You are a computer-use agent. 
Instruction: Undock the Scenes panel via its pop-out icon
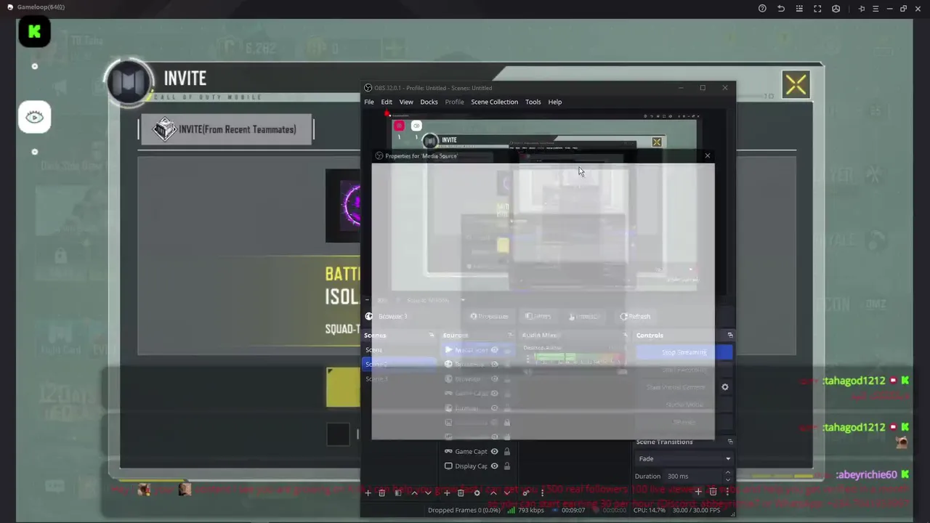point(432,335)
